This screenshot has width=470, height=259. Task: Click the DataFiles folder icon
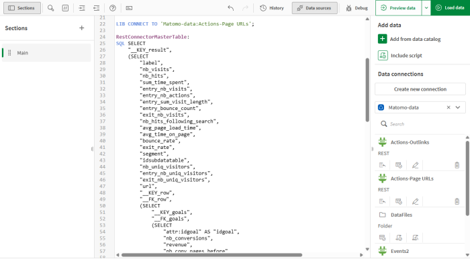tap(383, 215)
